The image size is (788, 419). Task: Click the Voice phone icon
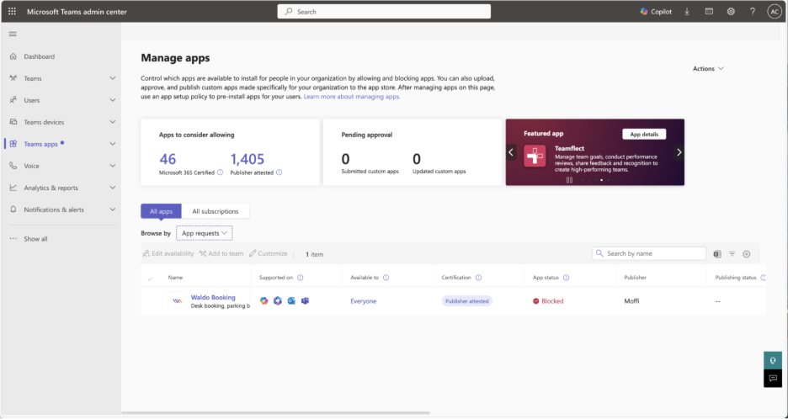(13, 166)
